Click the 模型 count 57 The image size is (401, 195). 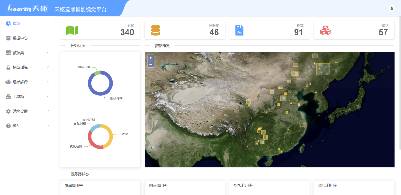click(383, 32)
